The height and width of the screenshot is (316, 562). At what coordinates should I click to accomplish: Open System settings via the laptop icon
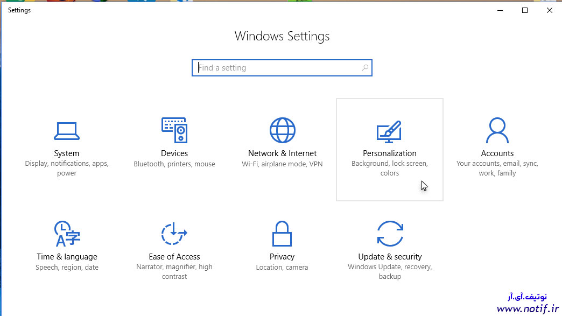(67, 131)
